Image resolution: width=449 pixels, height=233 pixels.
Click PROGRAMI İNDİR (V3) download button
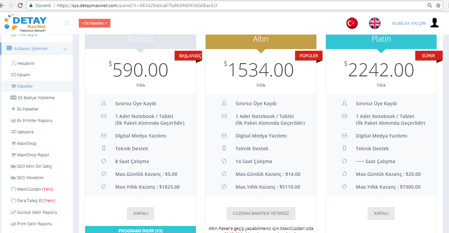140,230
